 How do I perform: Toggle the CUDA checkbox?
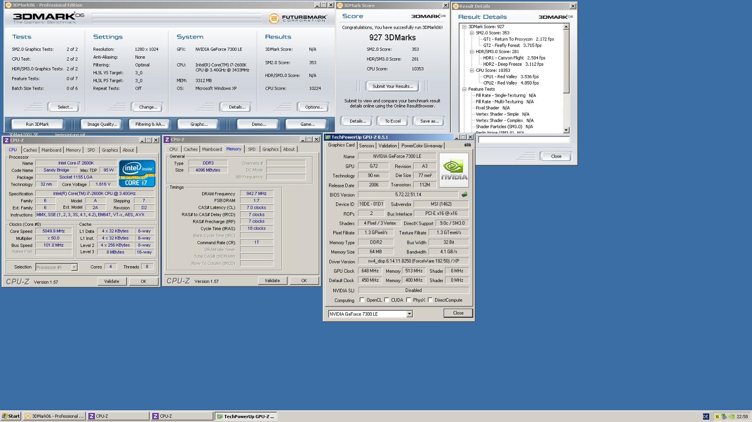point(386,300)
